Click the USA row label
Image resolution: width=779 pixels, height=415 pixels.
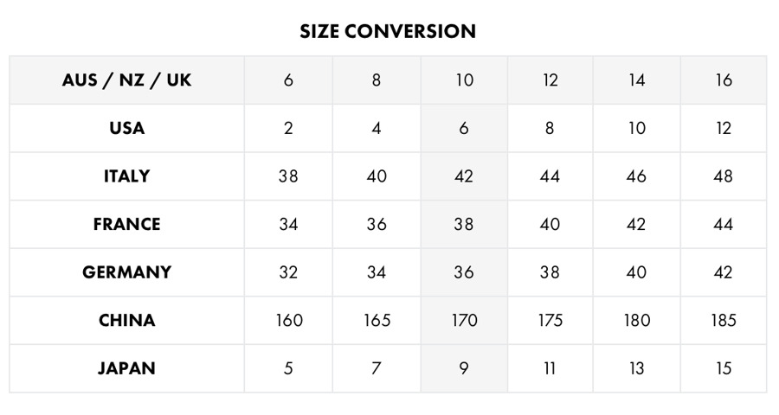[127, 128]
